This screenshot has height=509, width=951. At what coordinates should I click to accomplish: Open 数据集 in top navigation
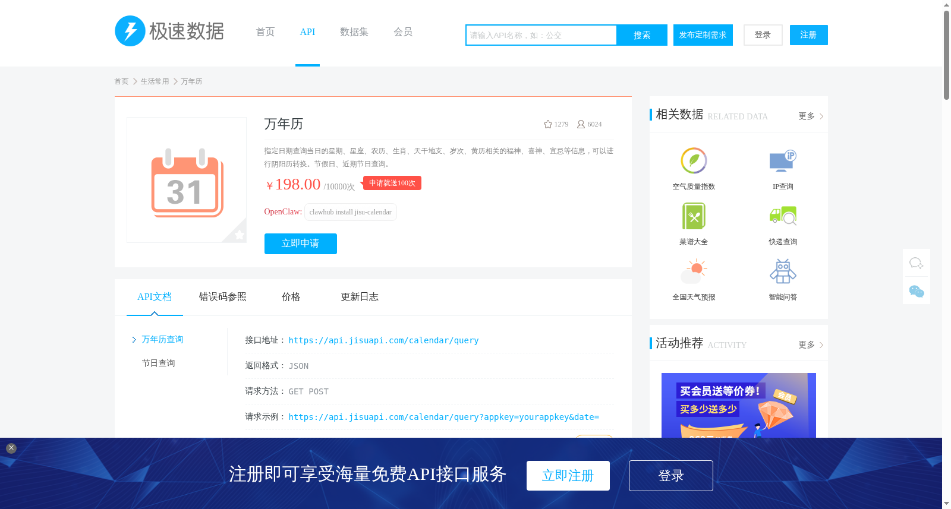coord(354,32)
